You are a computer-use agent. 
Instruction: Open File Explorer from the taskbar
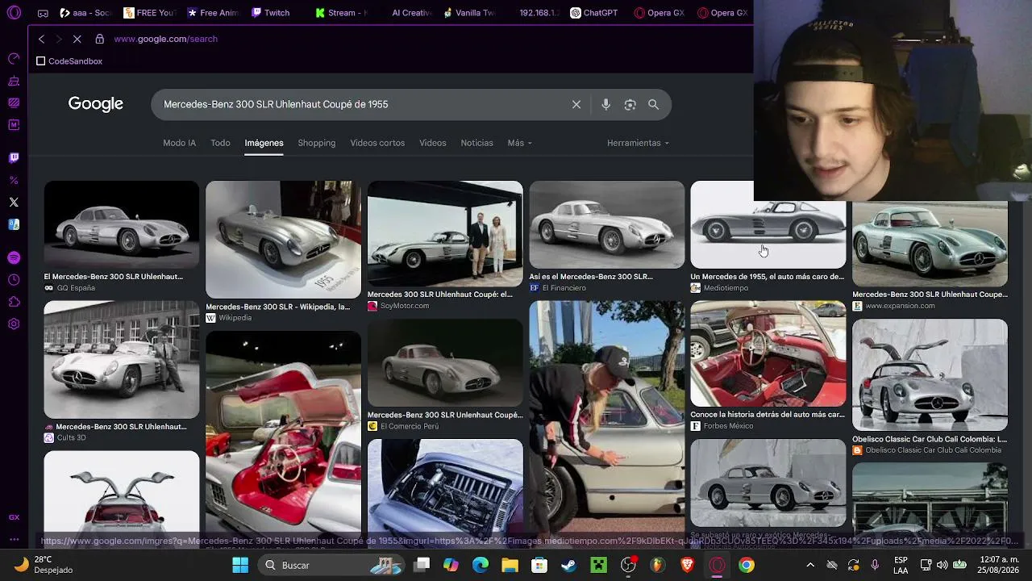[510, 566]
